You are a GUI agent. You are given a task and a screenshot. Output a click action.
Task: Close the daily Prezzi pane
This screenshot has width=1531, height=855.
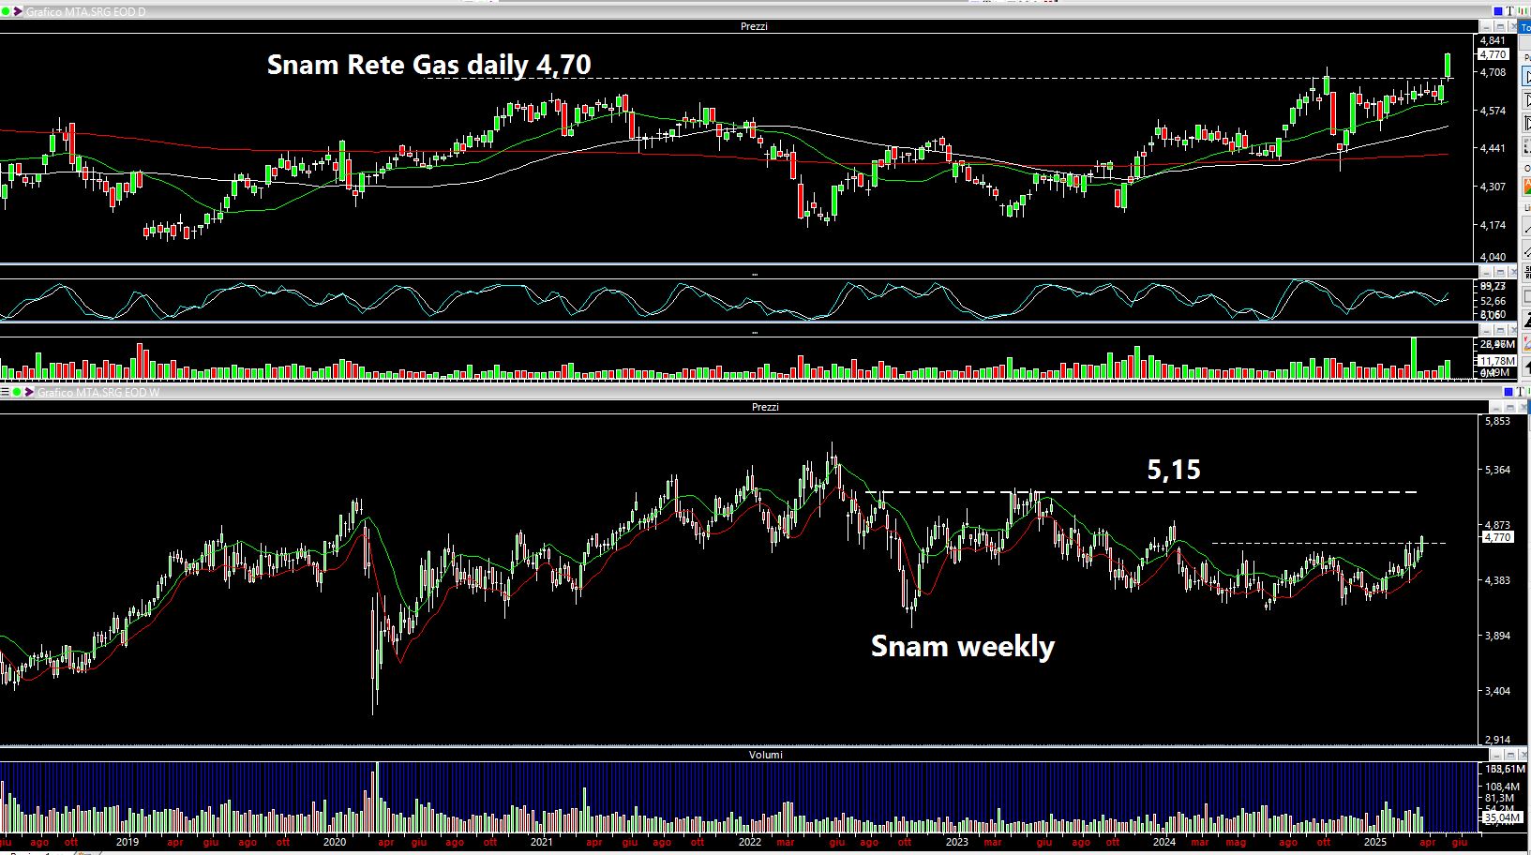pos(1512,26)
